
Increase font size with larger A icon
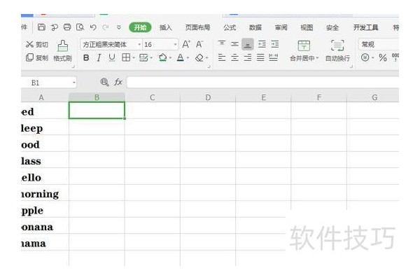coord(186,44)
